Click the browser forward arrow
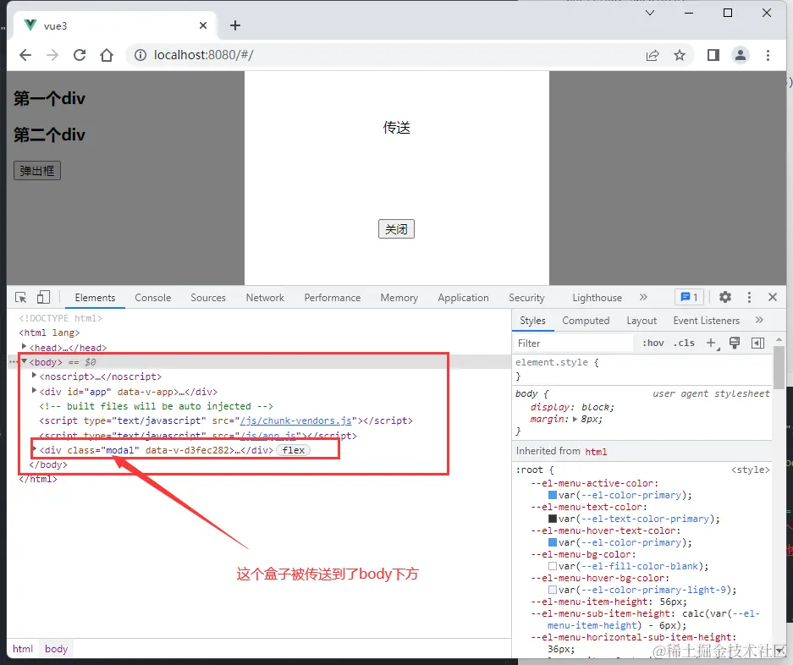This screenshot has height=665, width=793. coord(52,55)
